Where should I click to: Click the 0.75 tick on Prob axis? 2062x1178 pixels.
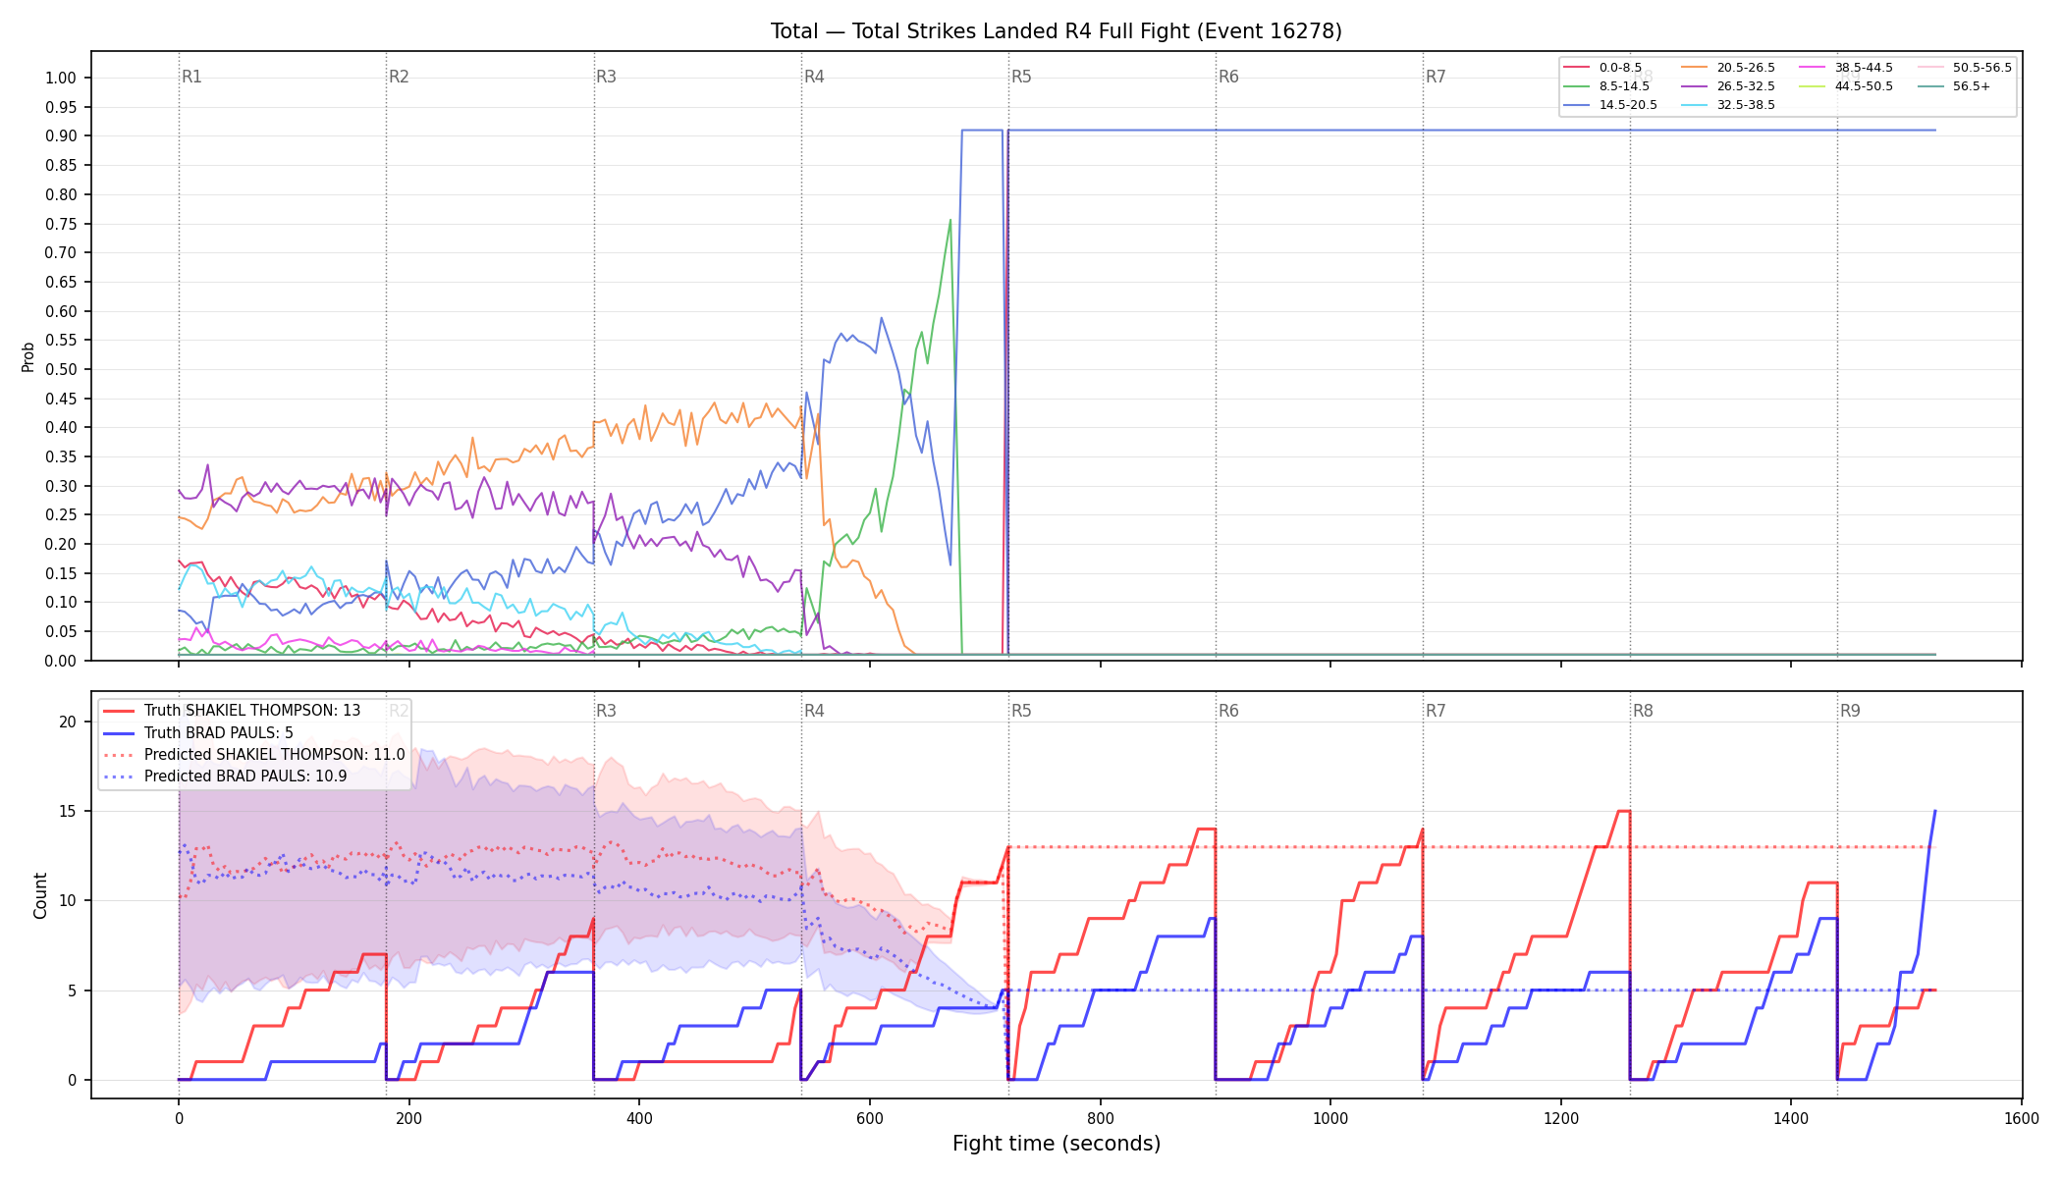(x=61, y=224)
